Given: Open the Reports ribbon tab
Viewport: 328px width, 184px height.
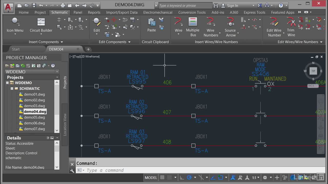Looking at the screenshot, I should coord(94,12).
